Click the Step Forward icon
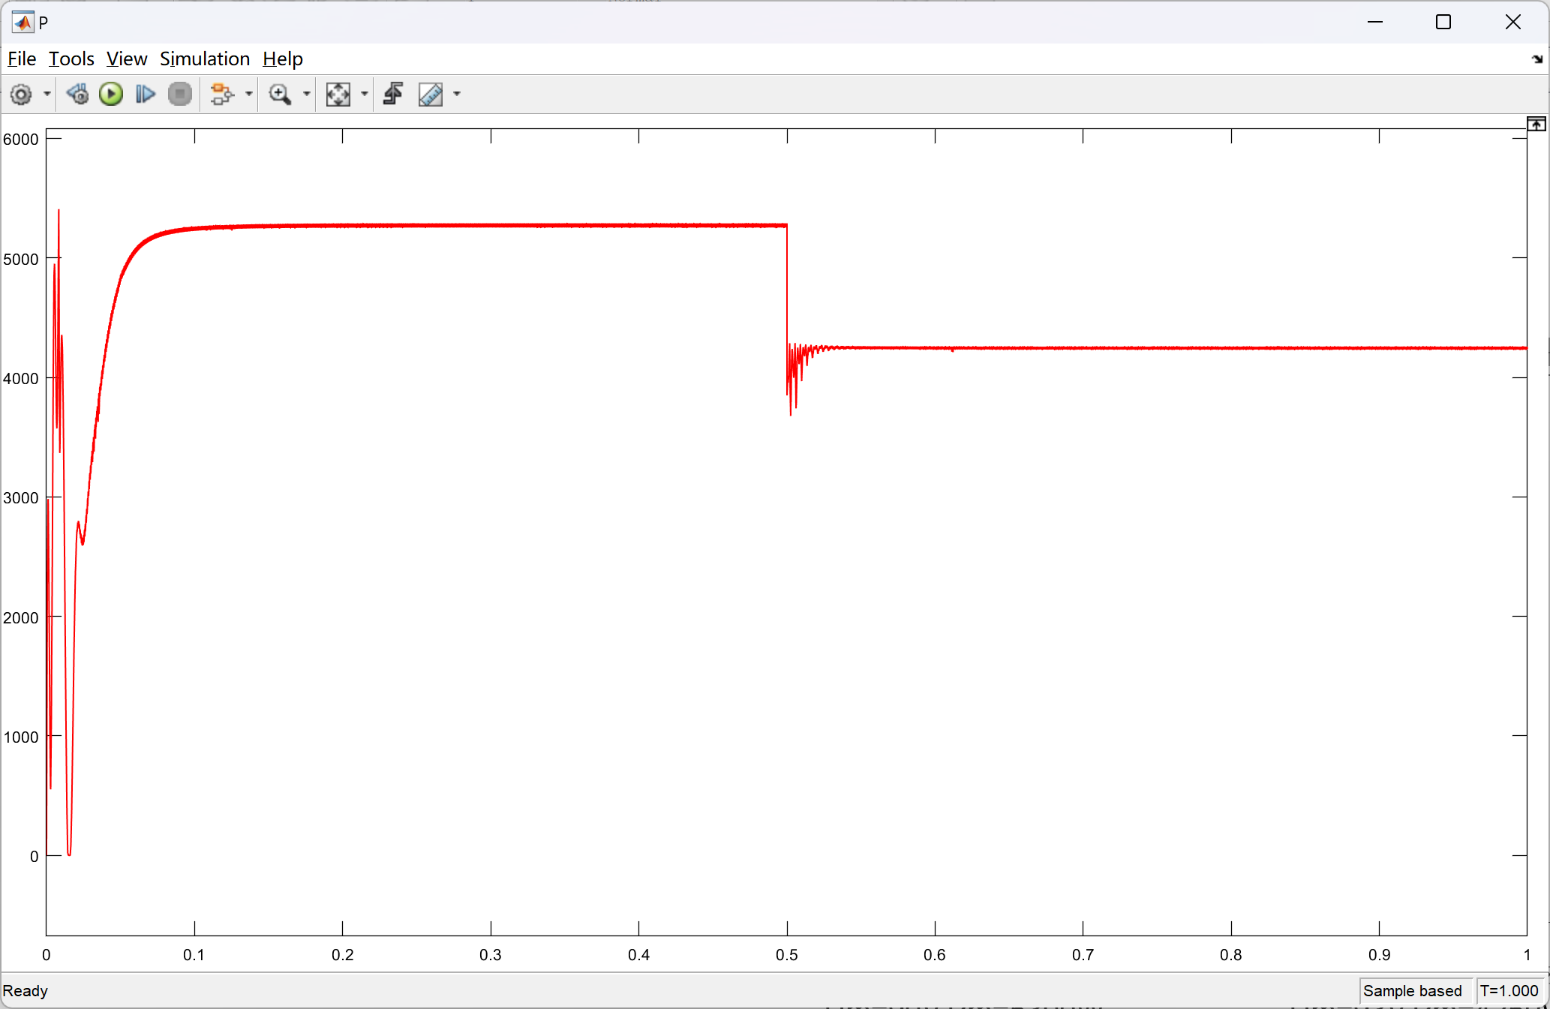Viewport: 1550px width, 1009px height. [145, 95]
